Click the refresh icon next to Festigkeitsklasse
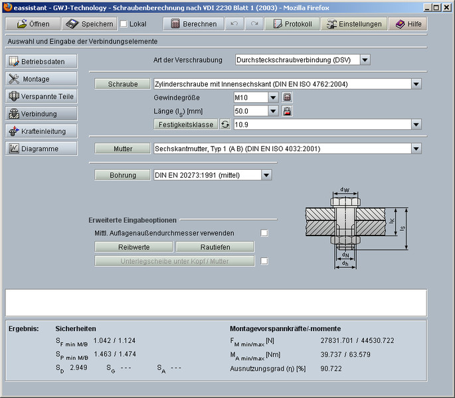The image size is (455, 398). tap(225, 124)
